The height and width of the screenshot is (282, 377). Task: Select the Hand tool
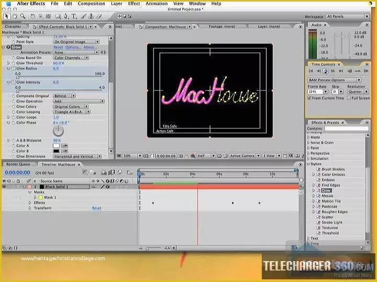click(15, 16)
